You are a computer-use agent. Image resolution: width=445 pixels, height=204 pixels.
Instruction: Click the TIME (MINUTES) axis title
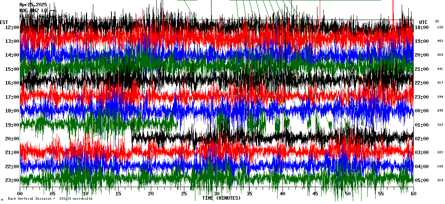point(221,198)
